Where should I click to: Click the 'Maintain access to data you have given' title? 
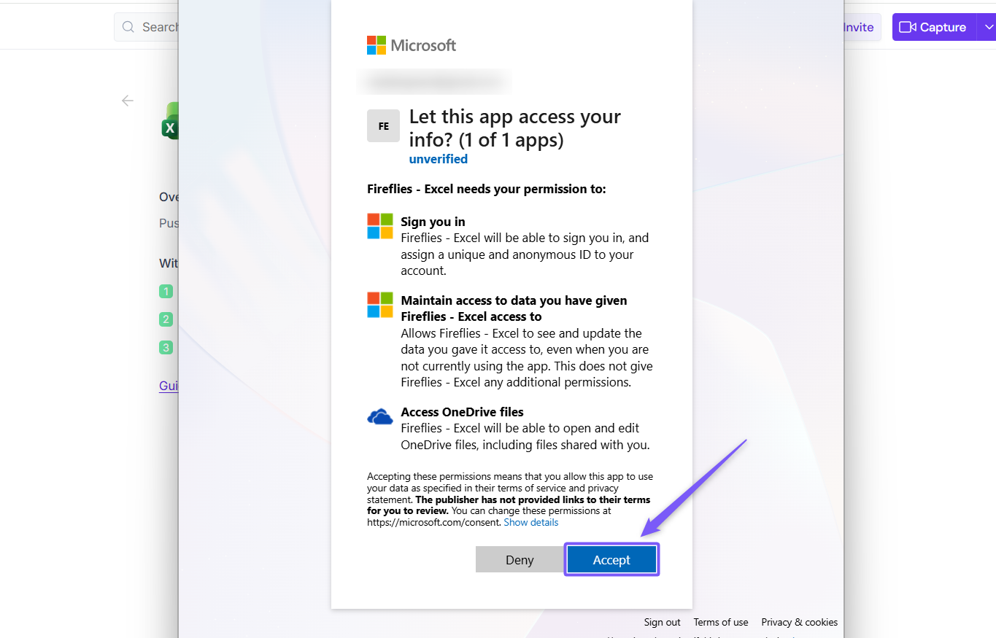(514, 308)
